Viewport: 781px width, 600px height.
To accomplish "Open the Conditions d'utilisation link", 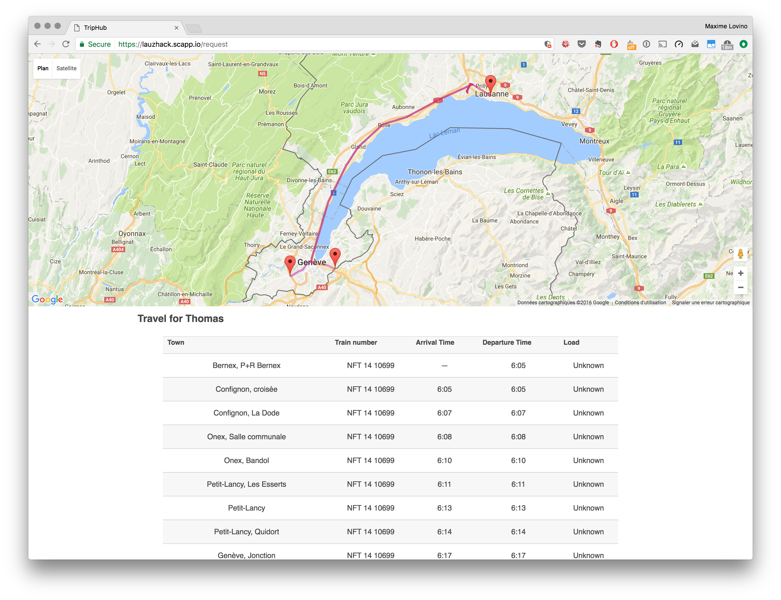I will 640,303.
